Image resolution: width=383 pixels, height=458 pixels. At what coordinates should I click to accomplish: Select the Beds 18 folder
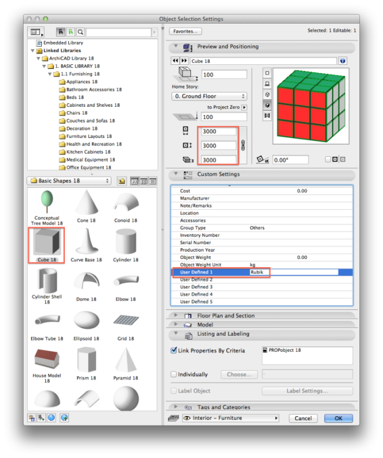click(71, 97)
